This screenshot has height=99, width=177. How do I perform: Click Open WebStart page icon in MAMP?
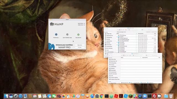(x=67, y=34)
